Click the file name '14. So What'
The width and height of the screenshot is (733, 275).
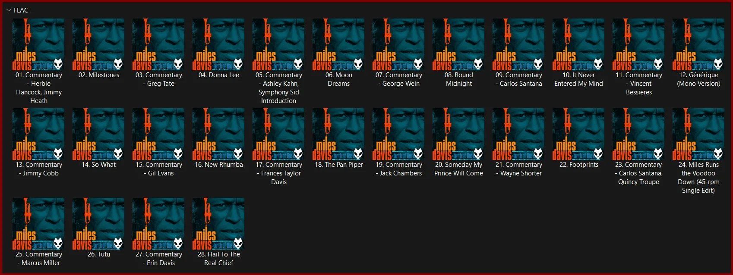click(x=99, y=165)
